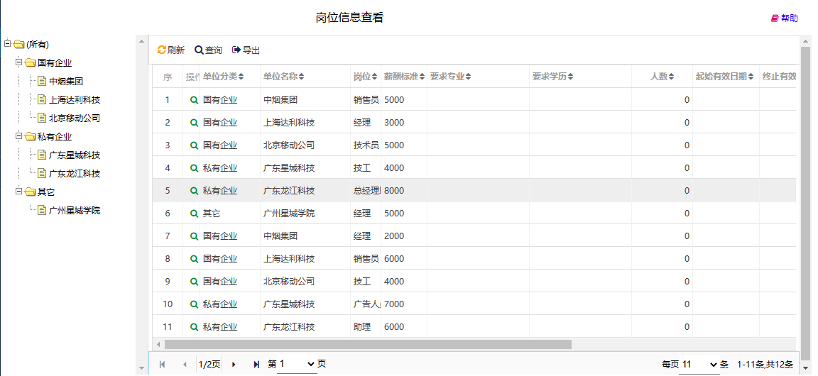Screen dimensions: 818x376
Task: Click the view magnifier in row 10
Action: [194, 304]
